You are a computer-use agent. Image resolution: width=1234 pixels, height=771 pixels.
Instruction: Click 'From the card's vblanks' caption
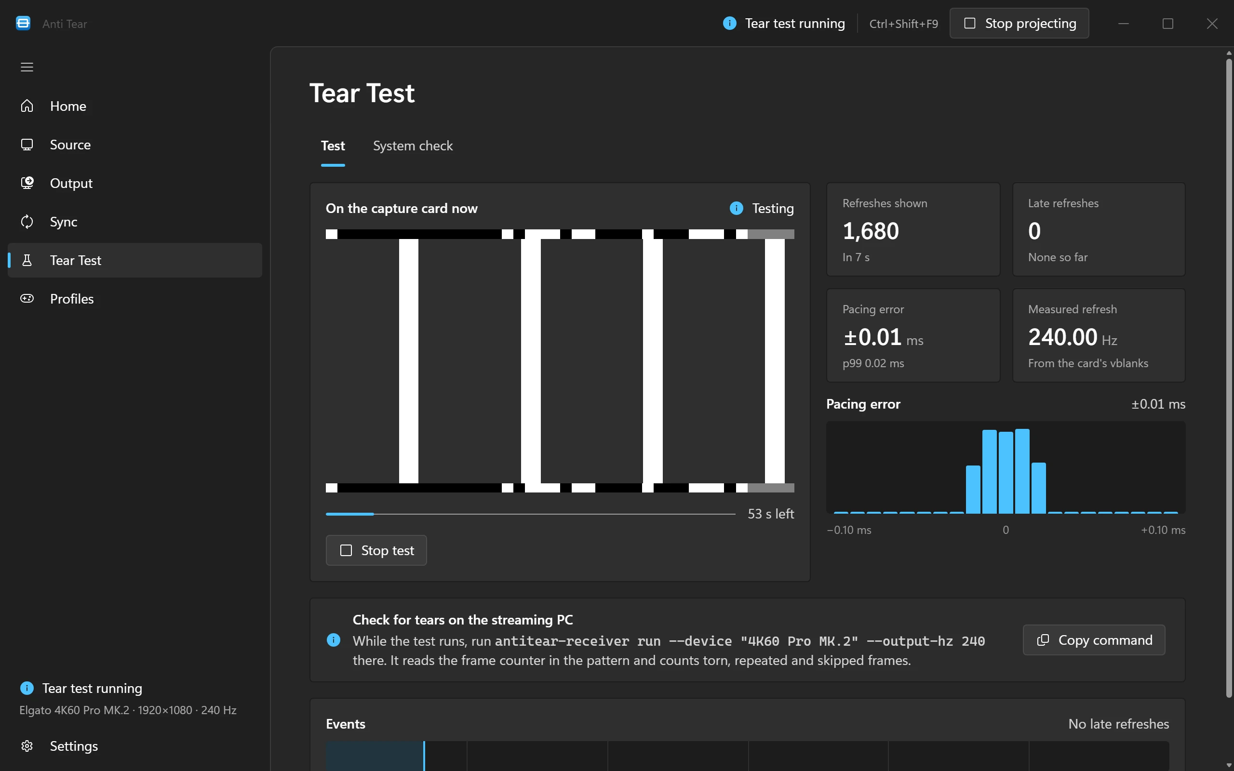pos(1087,363)
